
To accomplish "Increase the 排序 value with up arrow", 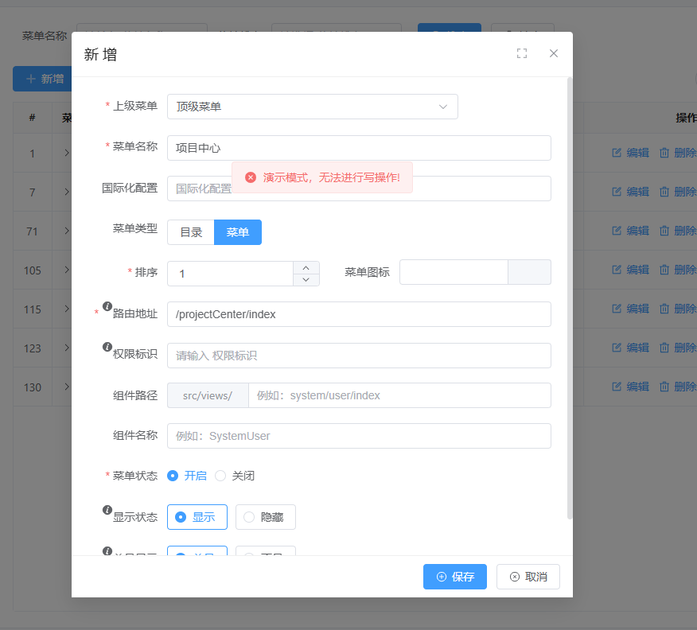I will [306, 267].
